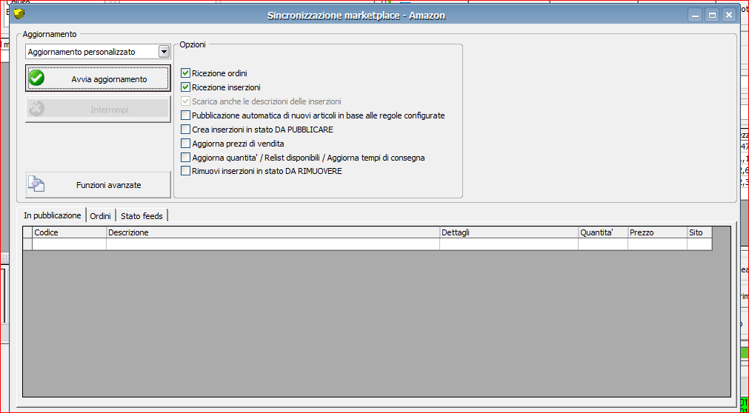749x413 pixels.
Task: Enable Rimuovi inserzioni in stato DA RIMUOVERE
Action: (185, 171)
